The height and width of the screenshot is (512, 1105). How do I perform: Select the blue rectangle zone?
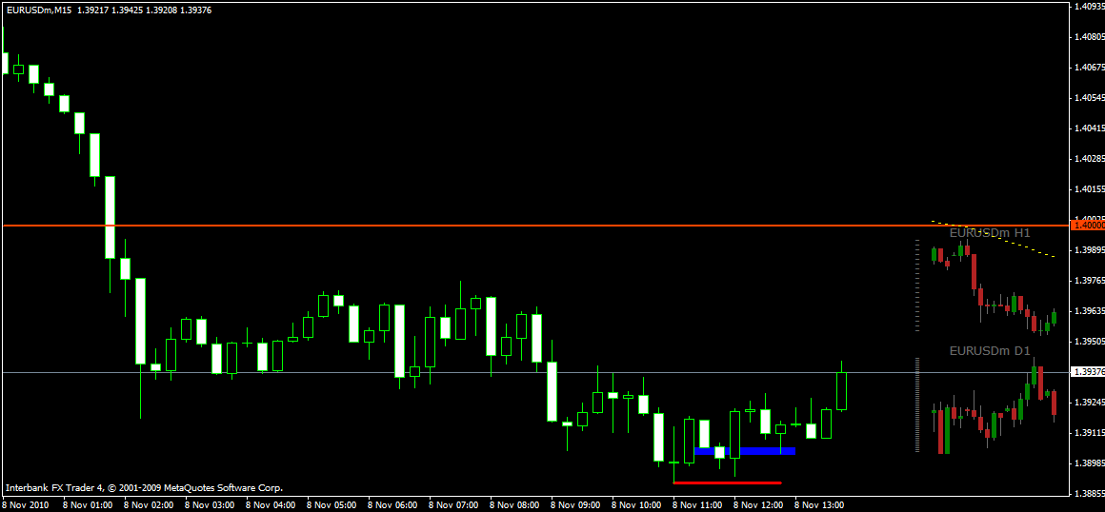coord(745,451)
